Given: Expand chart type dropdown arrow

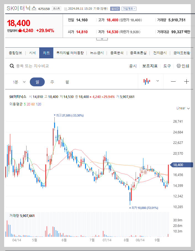Looking at the screenshot, I should coord(158,81).
